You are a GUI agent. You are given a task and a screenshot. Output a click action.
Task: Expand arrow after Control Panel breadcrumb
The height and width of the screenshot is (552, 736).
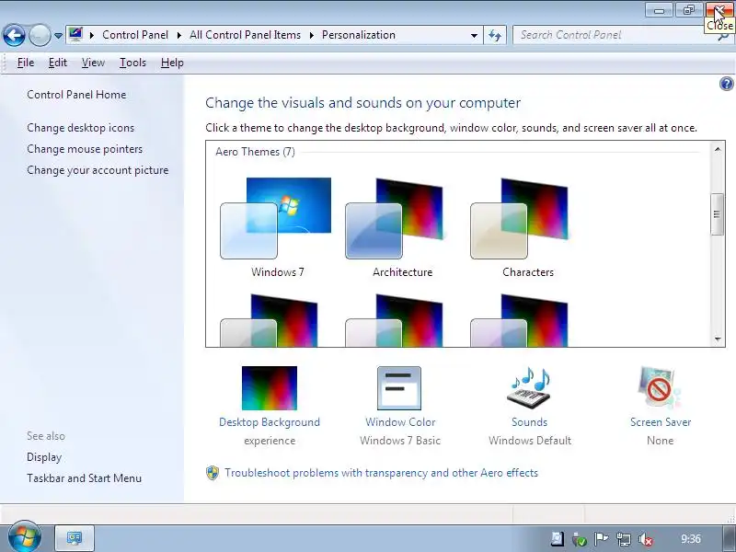(179, 35)
